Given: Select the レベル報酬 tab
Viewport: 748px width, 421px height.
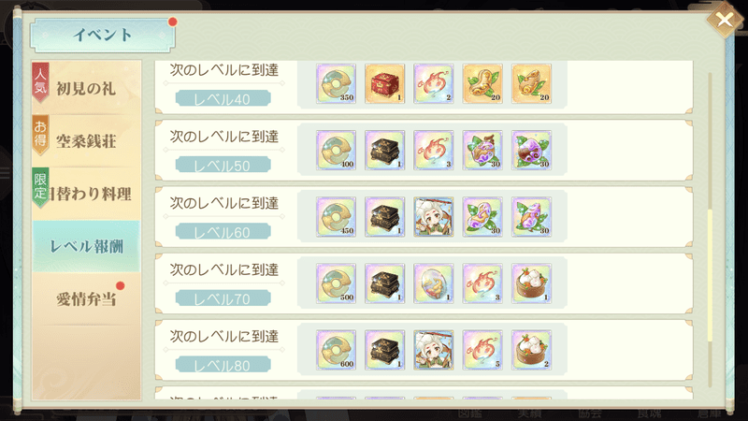Looking at the screenshot, I should [x=86, y=246].
